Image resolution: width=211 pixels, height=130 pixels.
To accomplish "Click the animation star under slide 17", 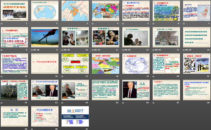I will point(62,76).
